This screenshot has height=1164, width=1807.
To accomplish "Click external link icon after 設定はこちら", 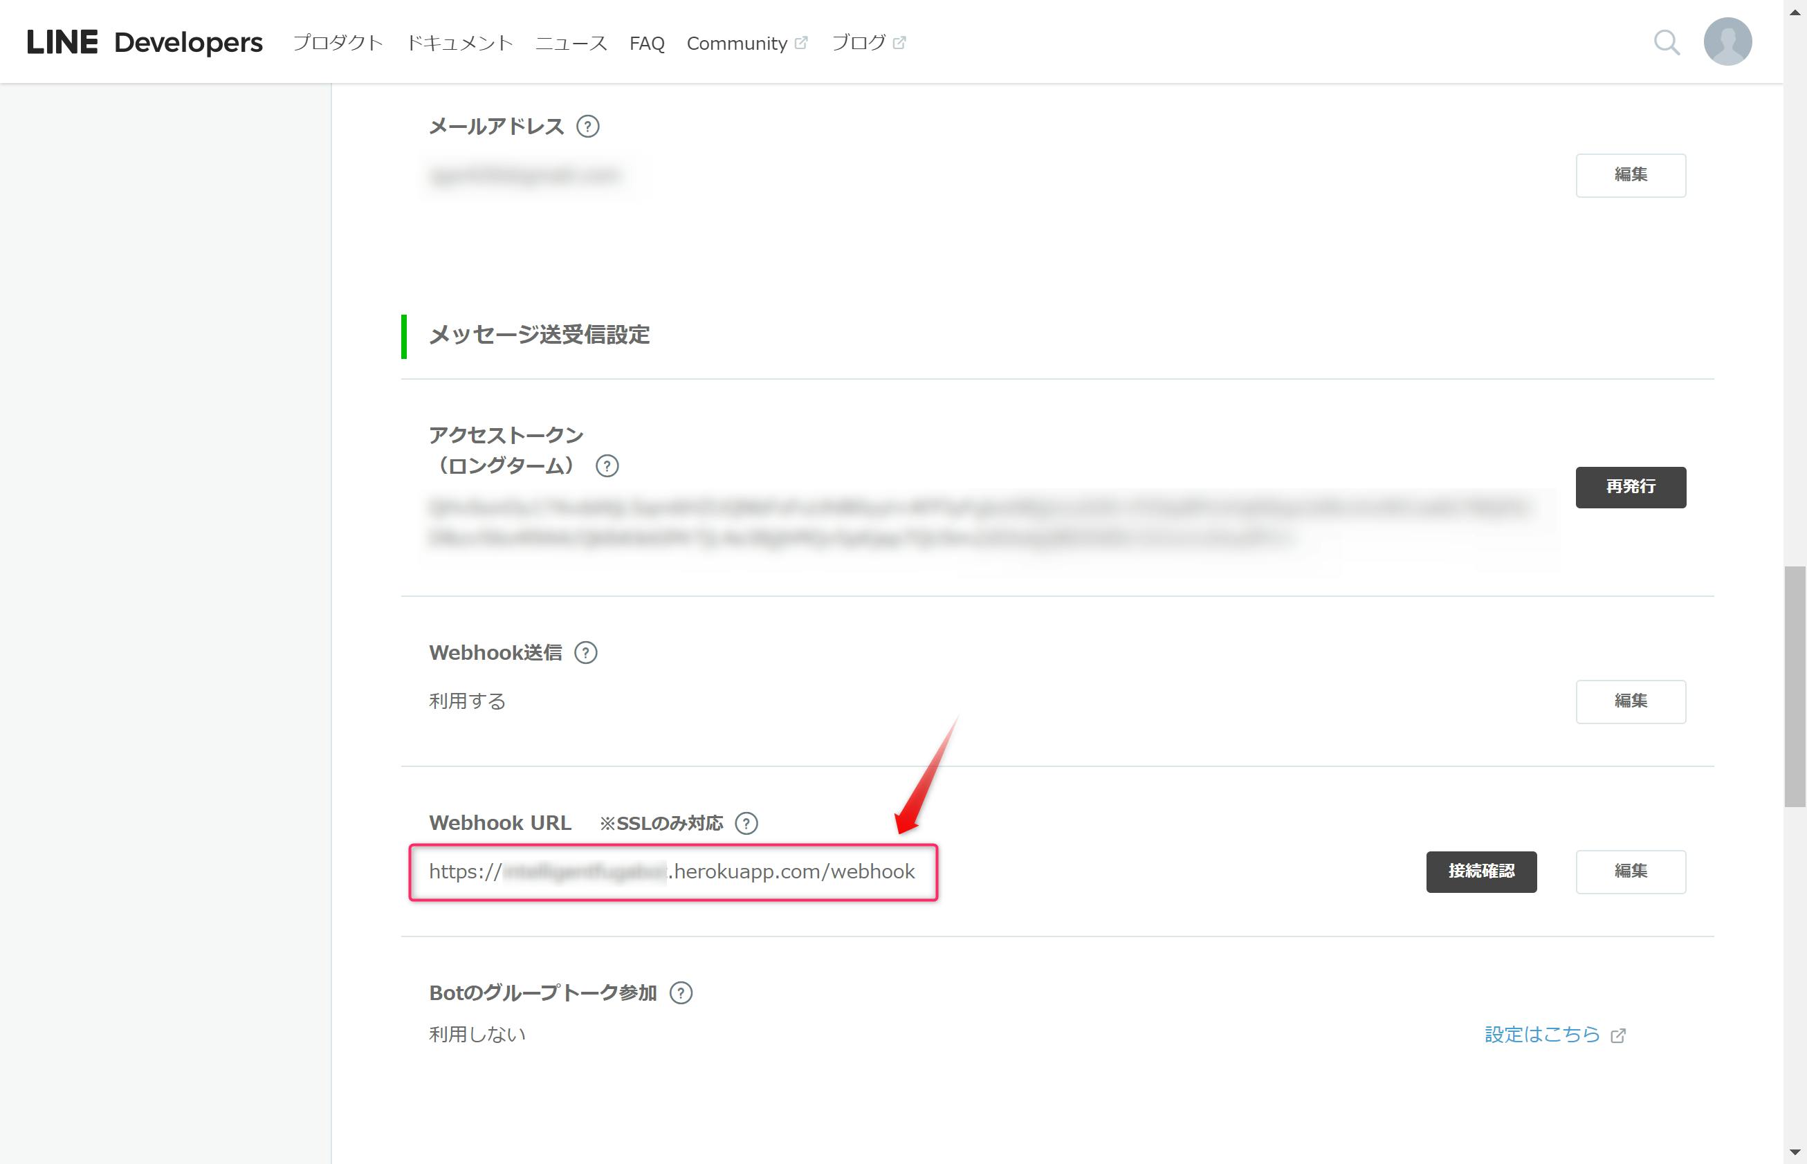I will [x=1618, y=1035].
